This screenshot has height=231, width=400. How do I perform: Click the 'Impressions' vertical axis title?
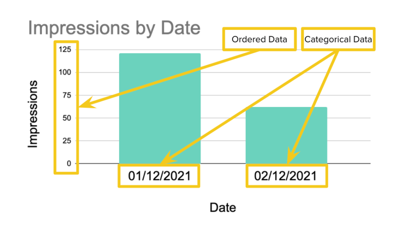(x=33, y=114)
